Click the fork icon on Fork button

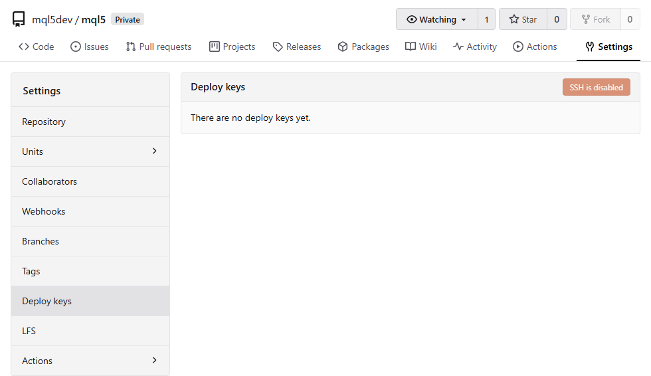pos(585,19)
